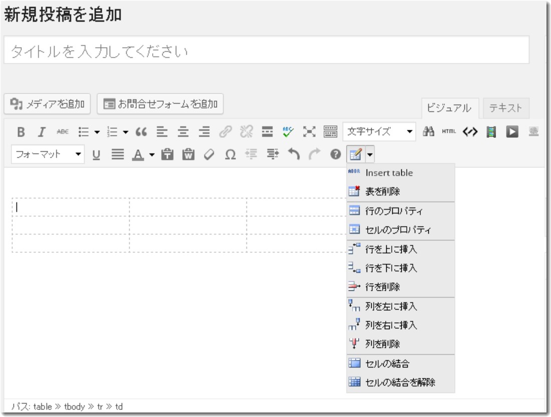Insert special character with Omega icon
Screen dimensions: 551x417
pos(230,155)
